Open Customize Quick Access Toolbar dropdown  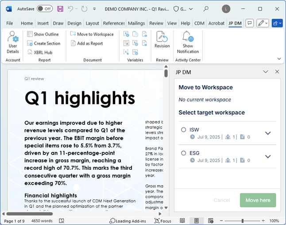tap(94, 9)
